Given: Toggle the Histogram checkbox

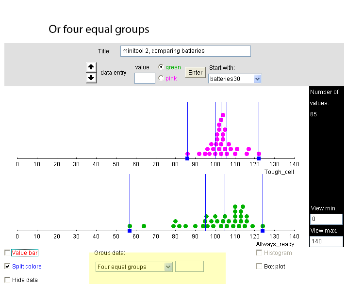Looking at the screenshot, I should pyautogui.click(x=259, y=252).
